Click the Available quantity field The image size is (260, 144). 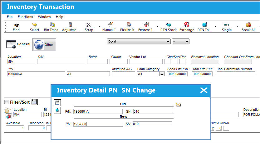pos(15,128)
